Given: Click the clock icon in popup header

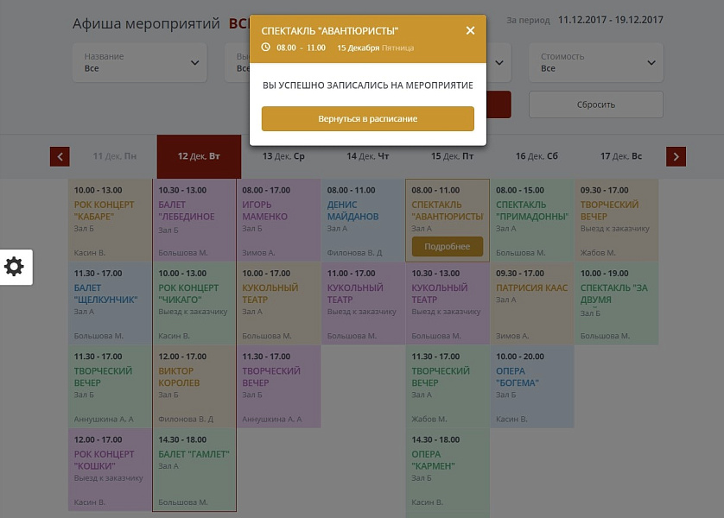Looking at the screenshot, I should (265, 47).
